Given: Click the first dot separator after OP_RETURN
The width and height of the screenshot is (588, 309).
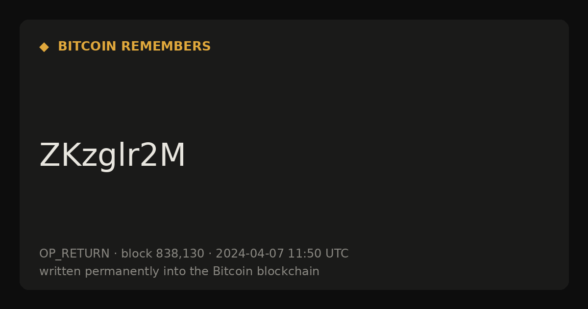Looking at the screenshot, I should (116, 254).
